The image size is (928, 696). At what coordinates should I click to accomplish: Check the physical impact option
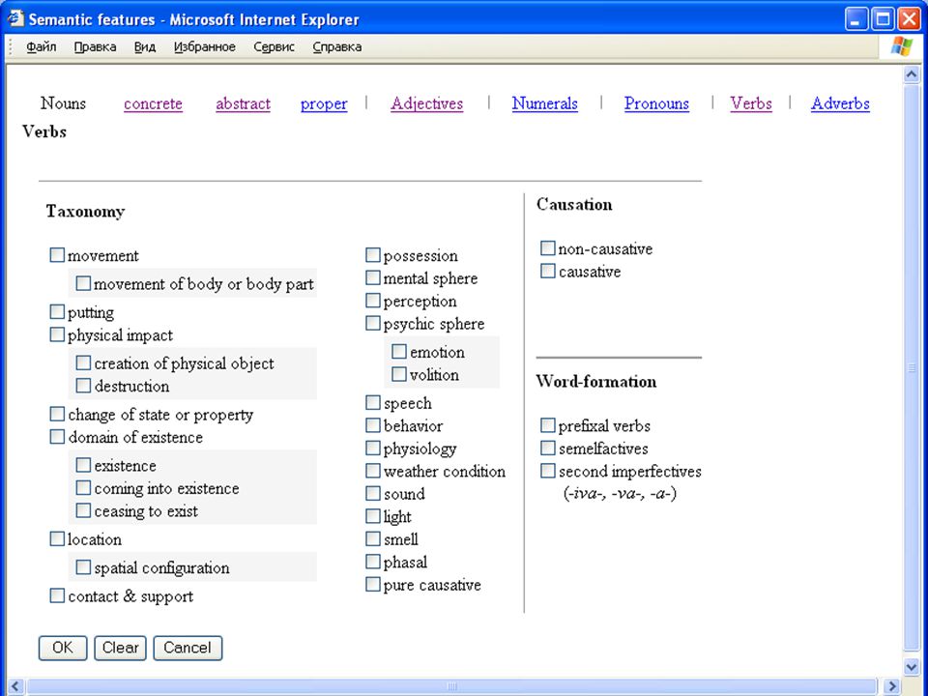click(x=57, y=335)
